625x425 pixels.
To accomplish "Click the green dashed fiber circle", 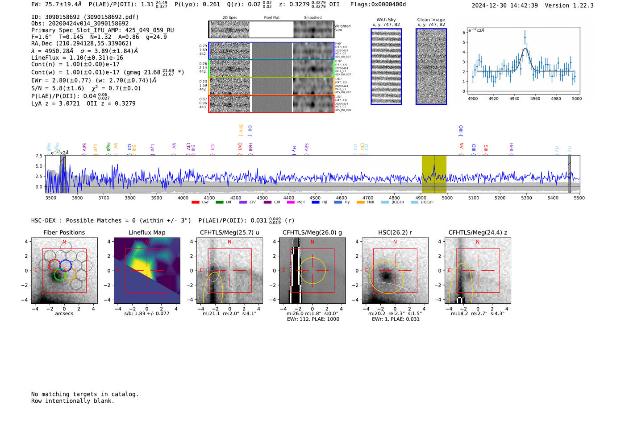I will (x=60, y=275).
